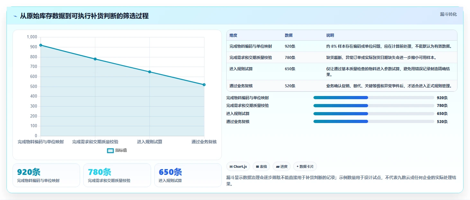The width and height of the screenshot is (470, 200).
Task: Click the icon inside Chart.js chip
Action: (x=231, y=167)
